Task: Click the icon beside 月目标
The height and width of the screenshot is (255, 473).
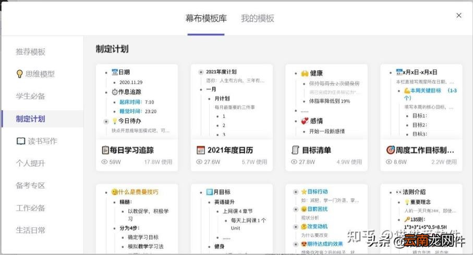Action: (210, 192)
